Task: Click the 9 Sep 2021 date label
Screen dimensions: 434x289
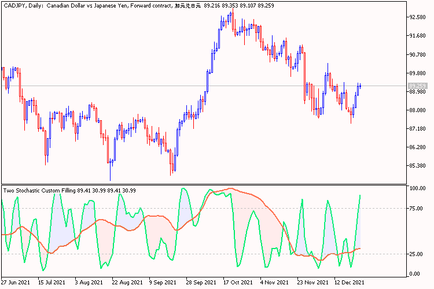Action: [163, 283]
